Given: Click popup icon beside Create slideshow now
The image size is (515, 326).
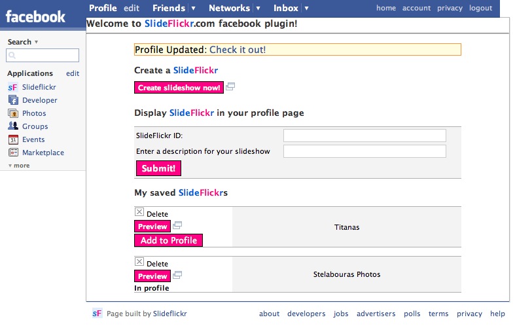Looking at the screenshot, I should (230, 87).
